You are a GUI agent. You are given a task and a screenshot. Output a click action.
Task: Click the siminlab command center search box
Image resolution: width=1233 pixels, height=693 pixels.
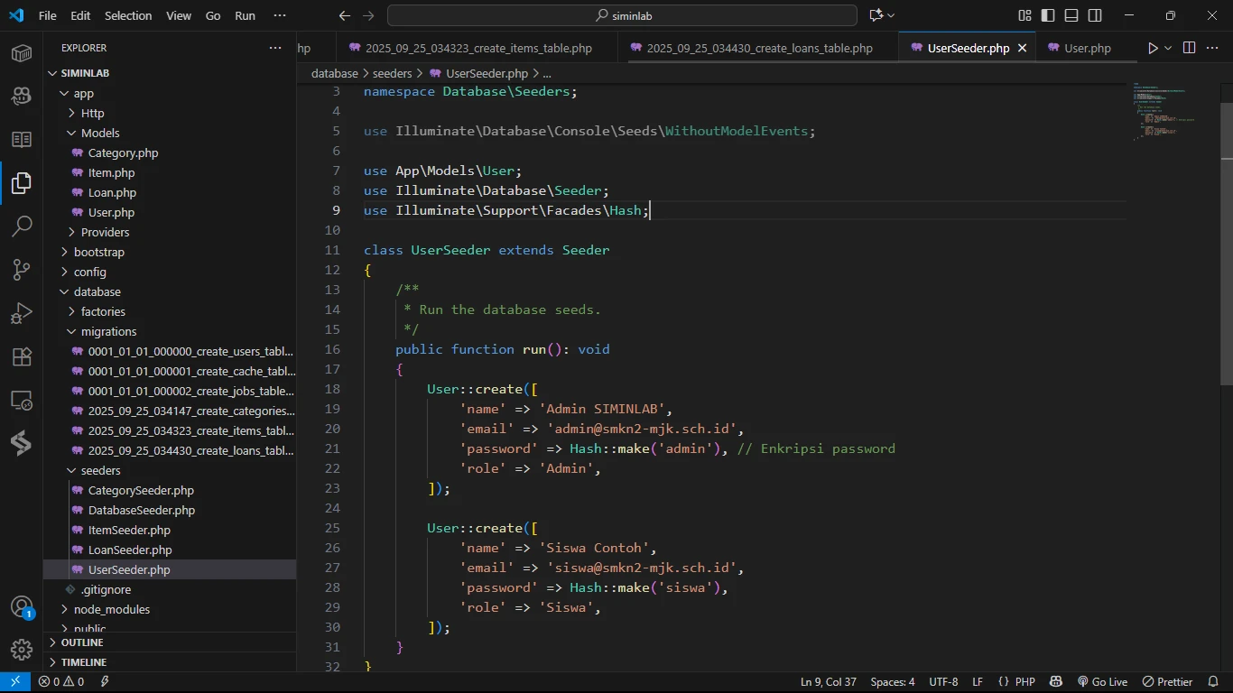pyautogui.click(x=622, y=15)
